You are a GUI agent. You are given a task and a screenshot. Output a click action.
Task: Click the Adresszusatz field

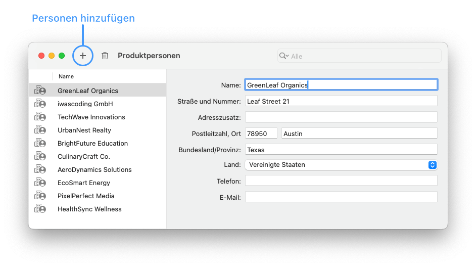pos(341,117)
